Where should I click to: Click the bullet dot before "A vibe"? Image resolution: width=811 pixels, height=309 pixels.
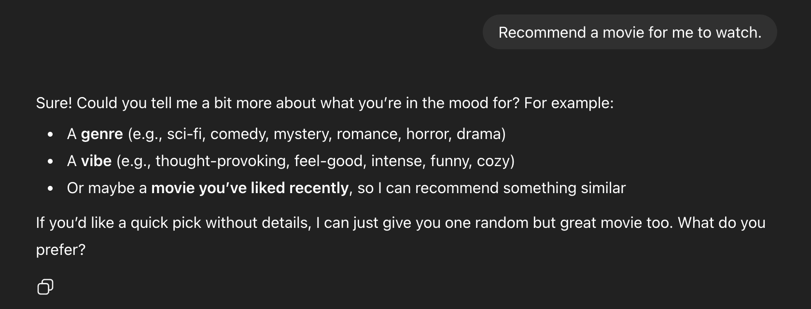coord(50,162)
